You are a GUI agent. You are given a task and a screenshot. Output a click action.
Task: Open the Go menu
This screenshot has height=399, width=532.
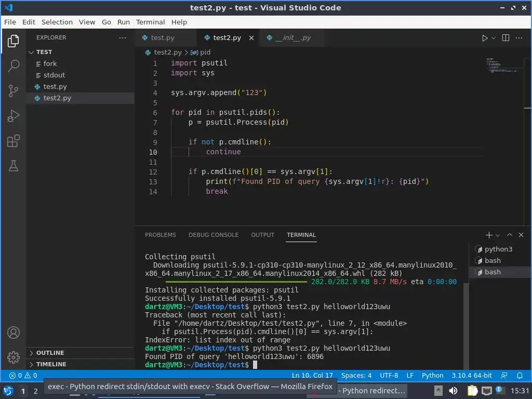(106, 22)
